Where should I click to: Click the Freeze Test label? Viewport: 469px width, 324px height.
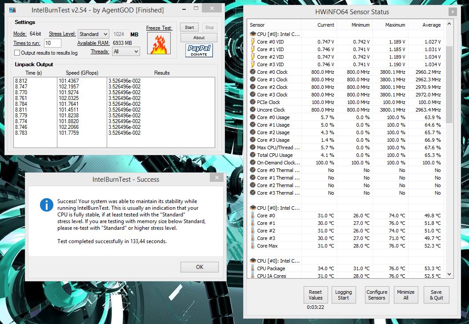(159, 28)
